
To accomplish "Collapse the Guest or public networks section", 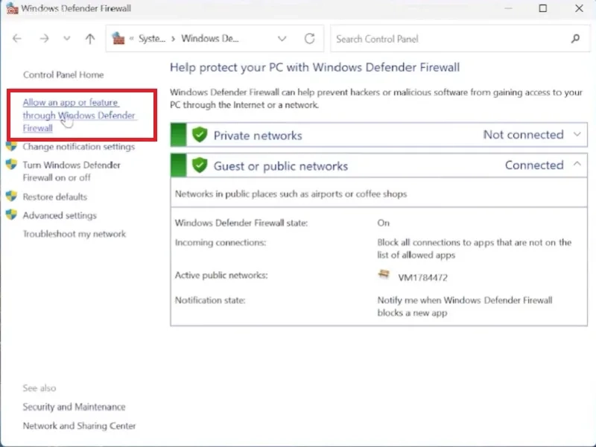I will pos(577,164).
